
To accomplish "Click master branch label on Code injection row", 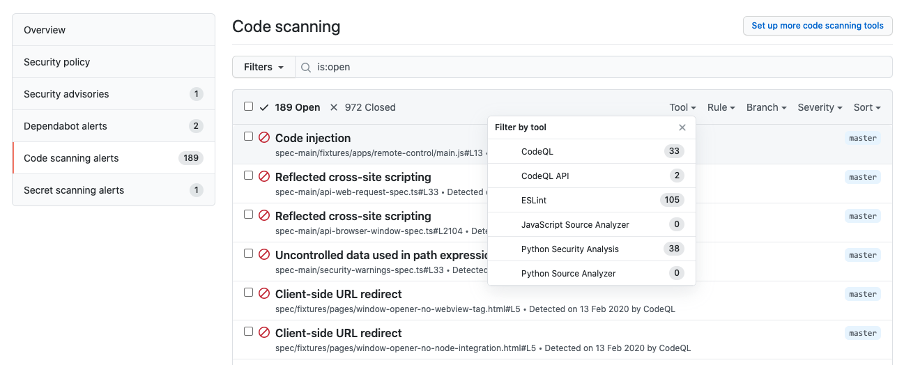I will pos(863,138).
